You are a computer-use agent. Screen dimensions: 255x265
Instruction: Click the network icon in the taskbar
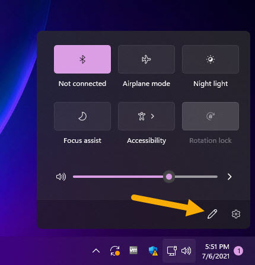pyautogui.click(x=172, y=251)
